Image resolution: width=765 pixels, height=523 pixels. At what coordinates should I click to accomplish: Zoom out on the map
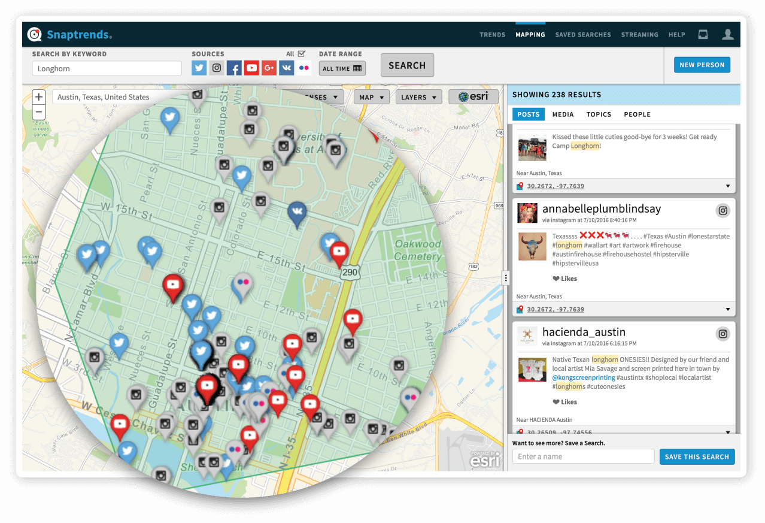[x=39, y=112]
